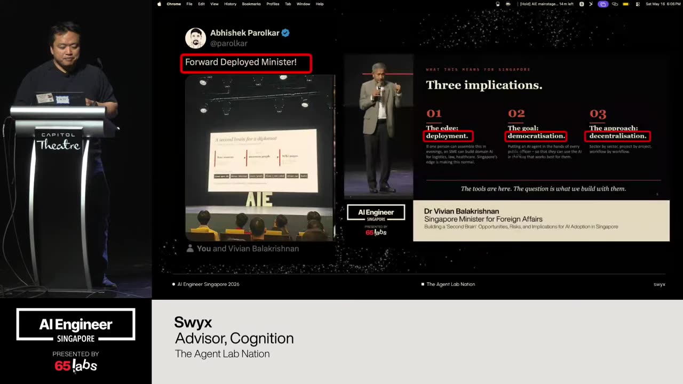This screenshot has width=683, height=384.
Task: Click 'Singapore Minister for Foreign Affairs' caption
Action: [483, 219]
